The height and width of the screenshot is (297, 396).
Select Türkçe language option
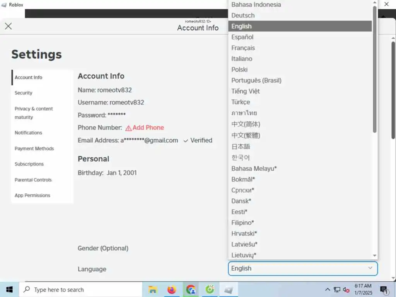(x=300, y=102)
